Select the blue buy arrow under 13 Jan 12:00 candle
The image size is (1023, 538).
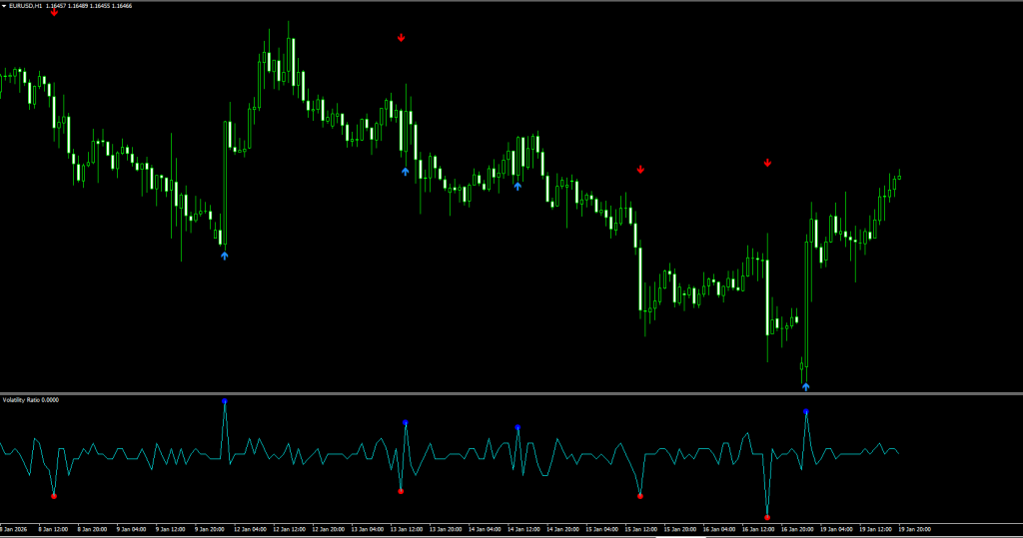coord(406,172)
